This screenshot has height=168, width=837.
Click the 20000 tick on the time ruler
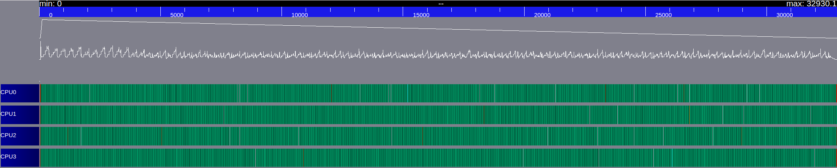pos(542,15)
